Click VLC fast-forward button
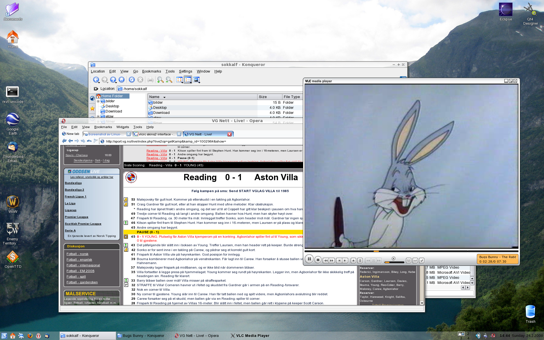Image resolution: width=544 pixels, height=340 pixels. click(x=332, y=260)
